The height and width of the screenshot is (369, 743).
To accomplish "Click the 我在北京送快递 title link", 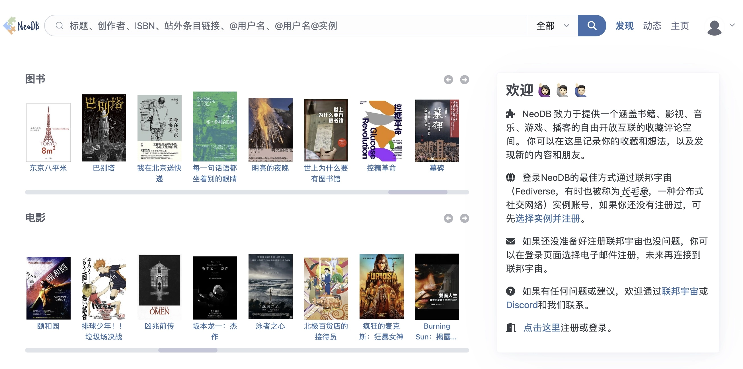I will pos(159,173).
